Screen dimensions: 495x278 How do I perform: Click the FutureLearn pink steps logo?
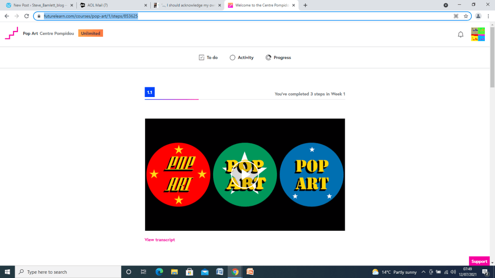(x=11, y=33)
